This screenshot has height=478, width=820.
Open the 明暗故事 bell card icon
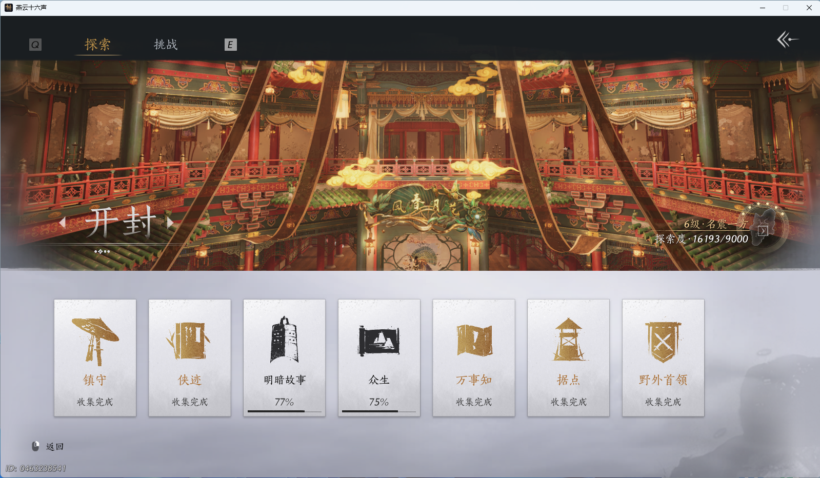[284, 340]
